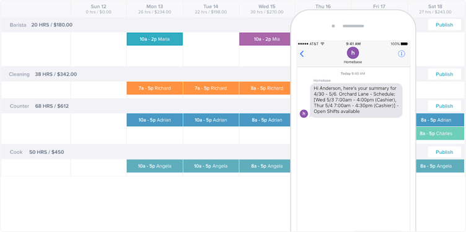The width and height of the screenshot is (466, 232).
Task: Tap the small Homebase avatar beside the message bubble
Action: [304, 114]
